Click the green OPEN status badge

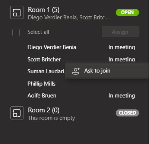pos(127,12)
